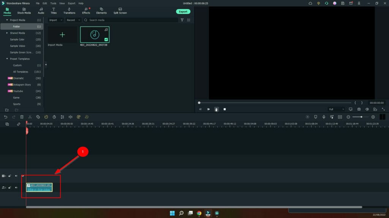389x218 pixels.
Task: Toggle the media selection checkbox on REC_20220822 clip
Action: pos(107,39)
